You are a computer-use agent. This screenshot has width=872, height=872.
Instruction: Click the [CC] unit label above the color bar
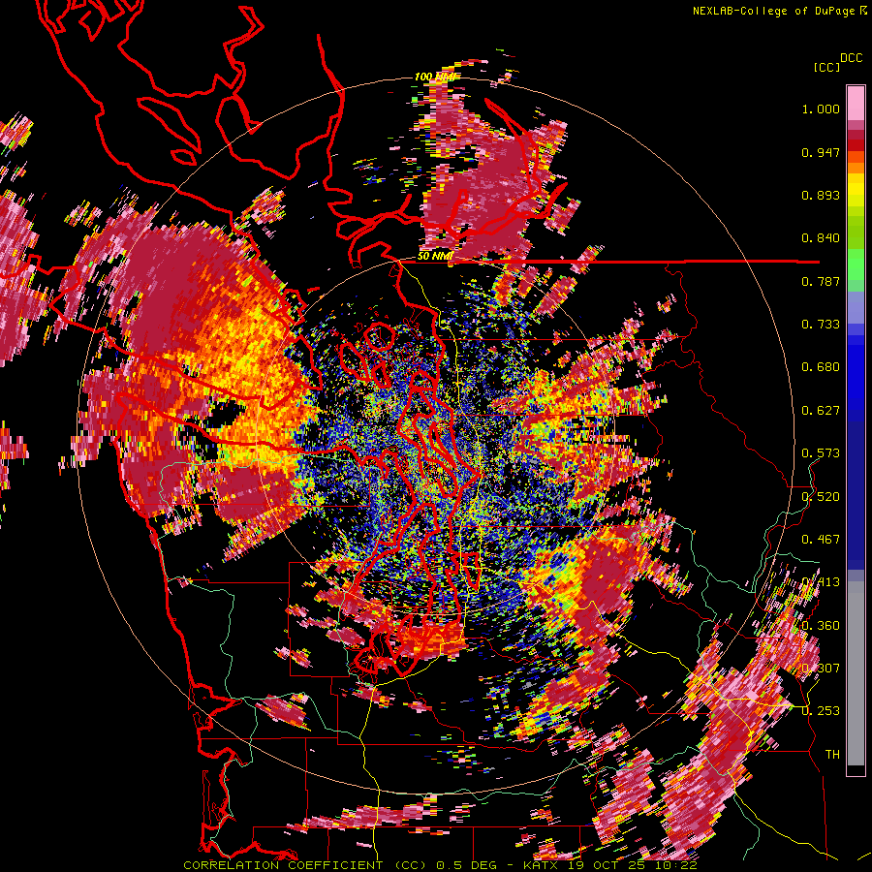826,67
